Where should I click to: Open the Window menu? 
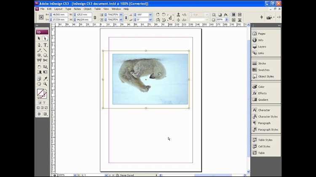pos(116,9)
